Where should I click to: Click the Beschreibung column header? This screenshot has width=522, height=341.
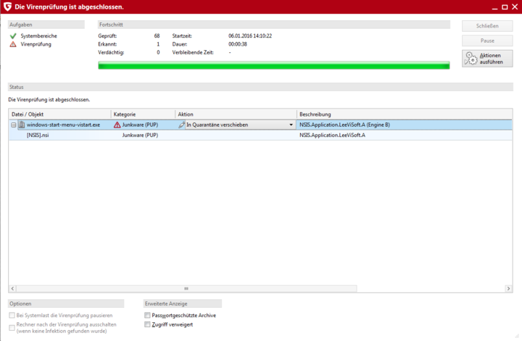coord(405,114)
